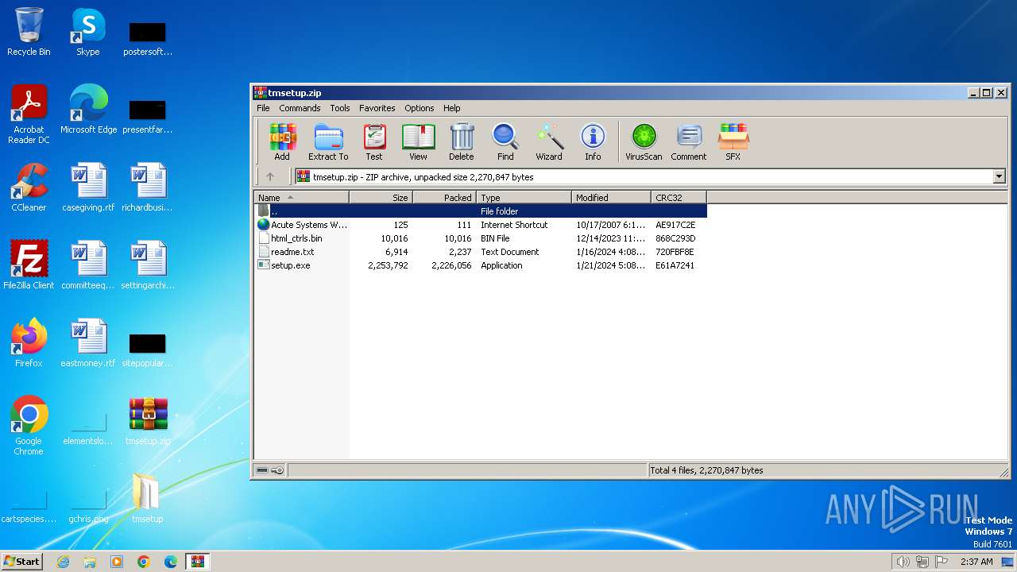This screenshot has width=1017, height=572.
Task: Launch the Wizard wand tool
Action: (x=549, y=142)
